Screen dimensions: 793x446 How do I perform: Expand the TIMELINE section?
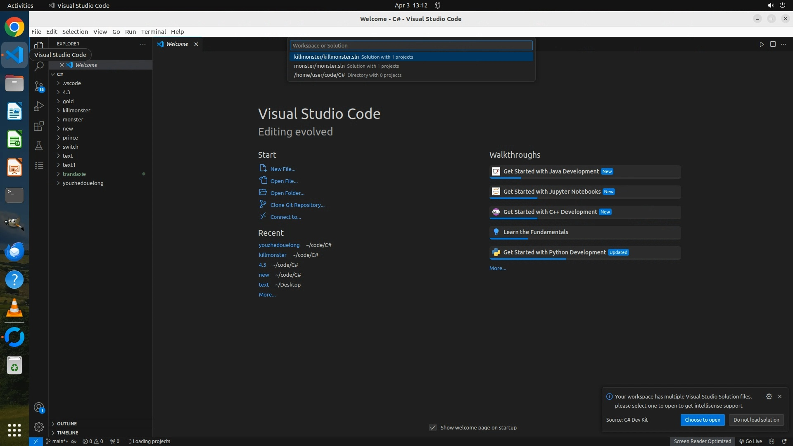click(67, 433)
